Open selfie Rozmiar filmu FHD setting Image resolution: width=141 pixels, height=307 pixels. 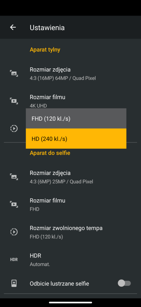[70, 204]
